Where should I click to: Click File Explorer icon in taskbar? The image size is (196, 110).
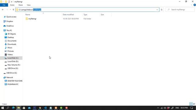[19, 108]
